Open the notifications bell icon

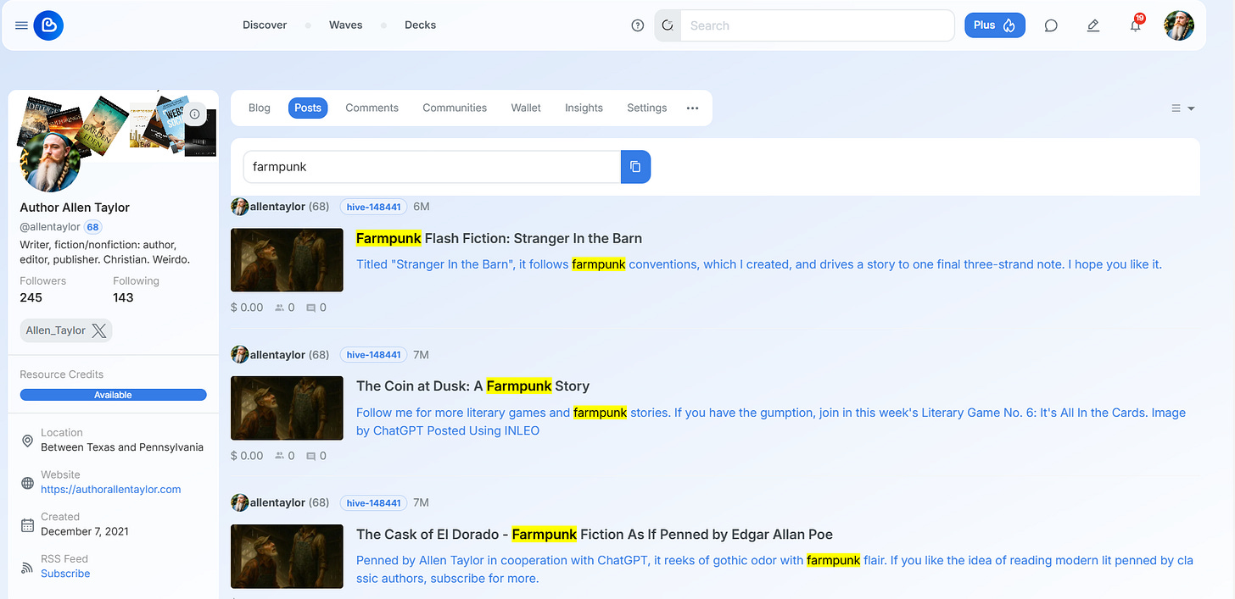pyautogui.click(x=1136, y=25)
